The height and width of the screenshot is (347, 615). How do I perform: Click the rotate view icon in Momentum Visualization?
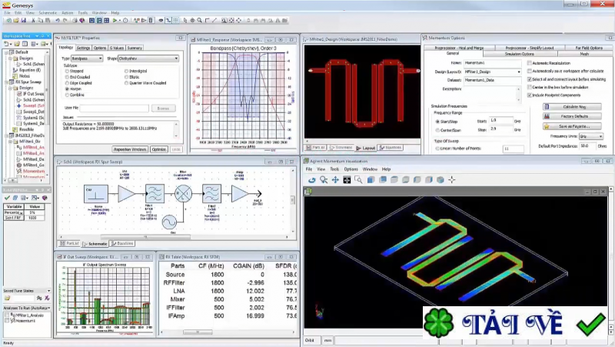pyautogui.click(x=312, y=179)
